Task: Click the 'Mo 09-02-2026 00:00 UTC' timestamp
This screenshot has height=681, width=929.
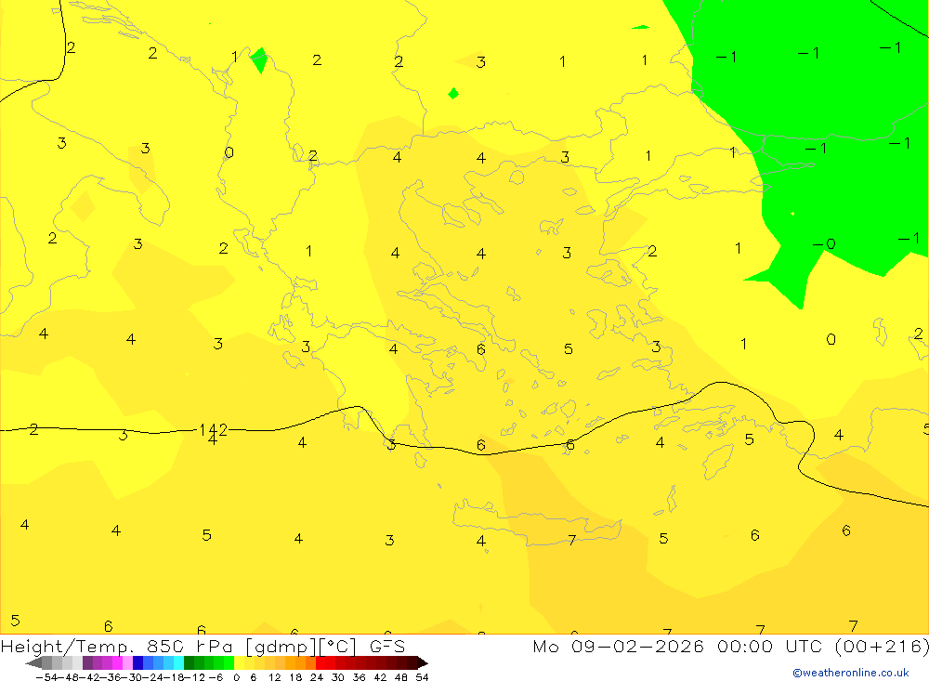Action: (x=680, y=646)
